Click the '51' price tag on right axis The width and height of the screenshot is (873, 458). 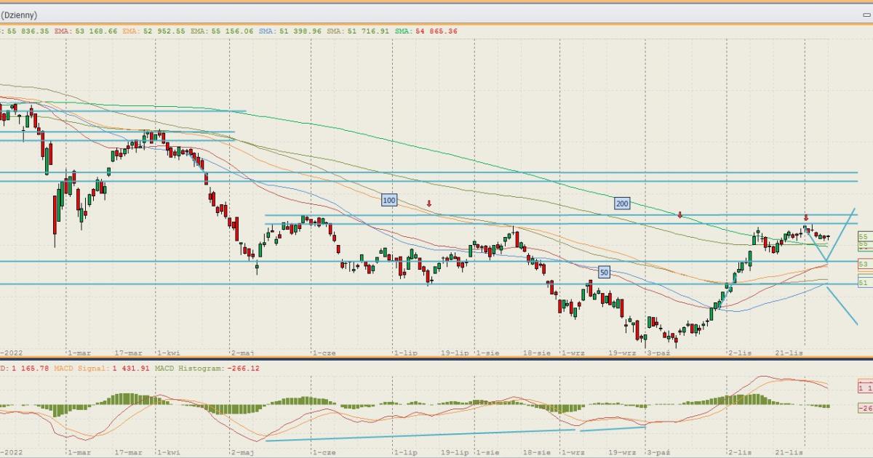(864, 282)
